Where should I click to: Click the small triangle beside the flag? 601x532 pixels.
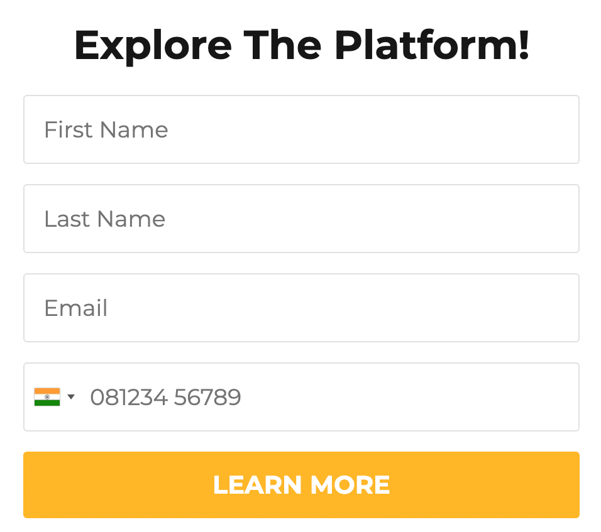coord(71,397)
